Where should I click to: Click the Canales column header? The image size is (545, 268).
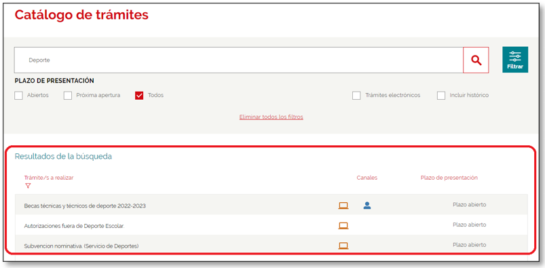pos(367,178)
